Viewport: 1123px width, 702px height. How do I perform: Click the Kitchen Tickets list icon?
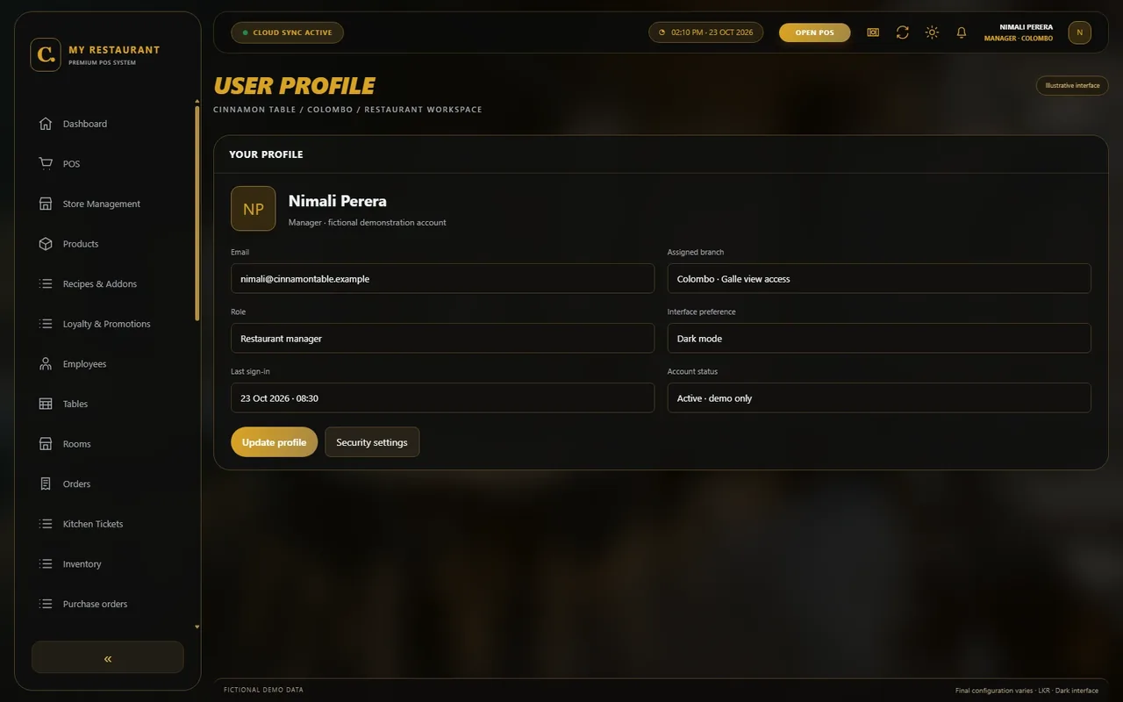[x=46, y=524]
